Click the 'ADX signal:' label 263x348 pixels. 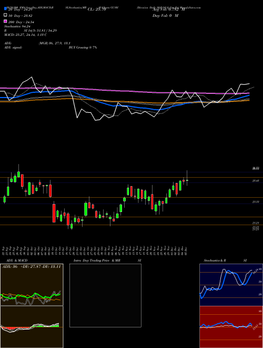(13, 47)
